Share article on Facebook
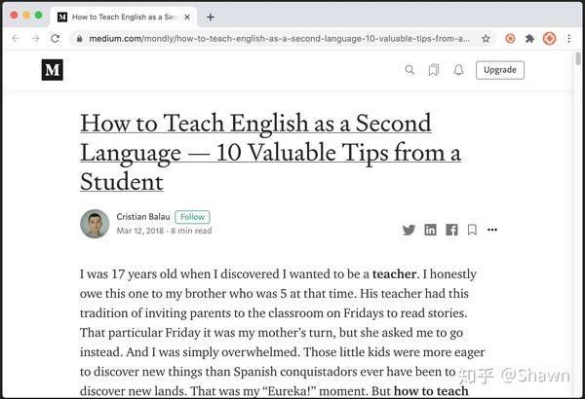This screenshot has width=585, height=399. [x=451, y=230]
